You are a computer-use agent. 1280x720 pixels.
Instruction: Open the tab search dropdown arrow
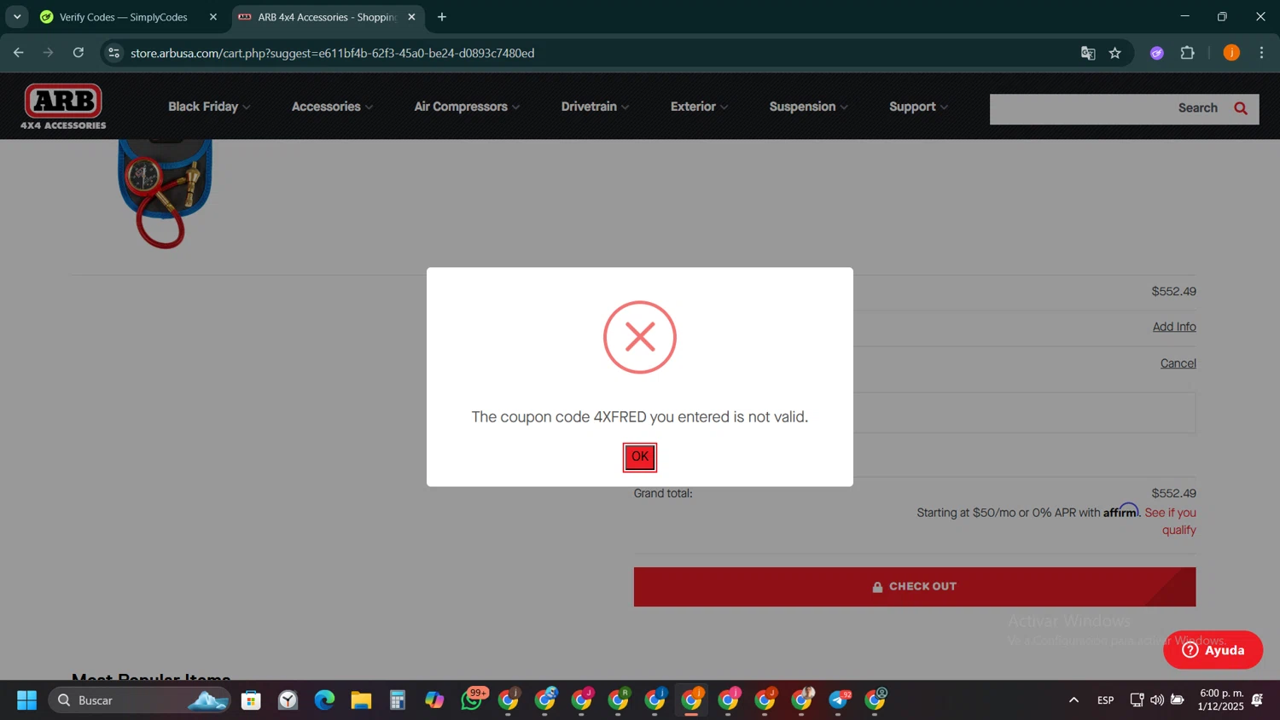[17, 17]
